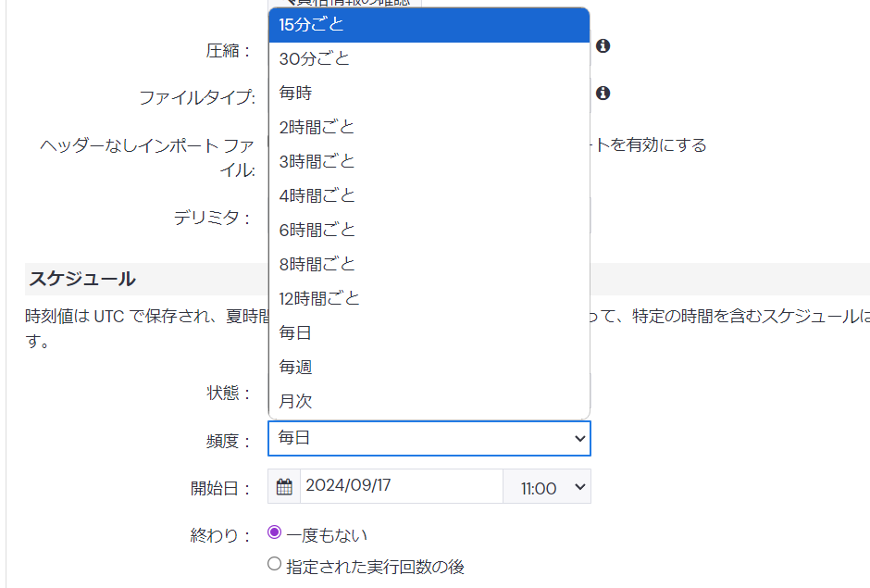Viewport: 870px width, 588px height.
Task: Click the info icon beside ファイルタイプ field
Action: tap(603, 93)
